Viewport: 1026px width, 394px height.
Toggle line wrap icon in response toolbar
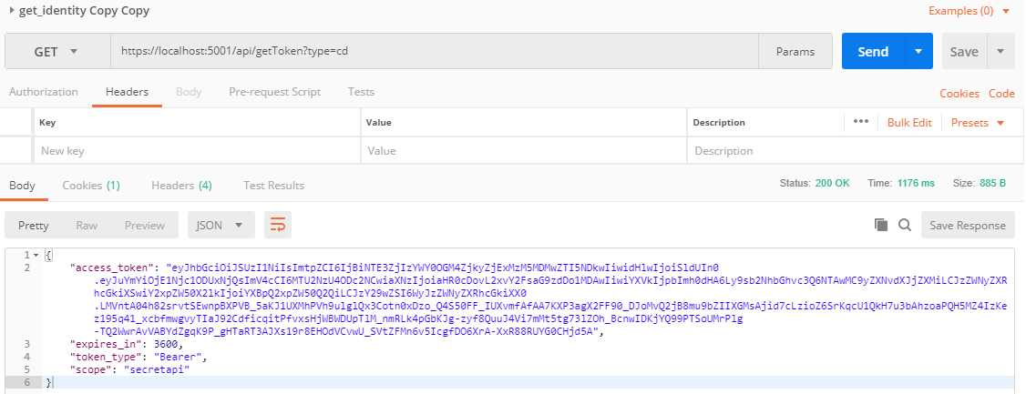pyautogui.click(x=278, y=225)
